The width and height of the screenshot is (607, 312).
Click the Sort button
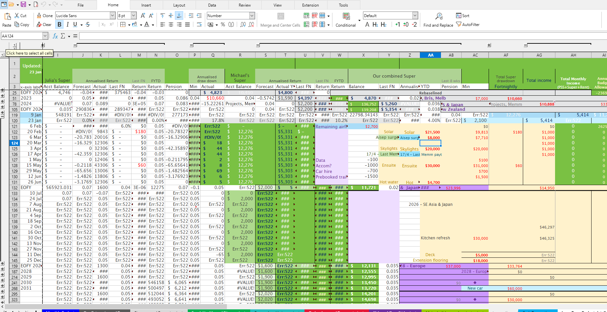463,15
